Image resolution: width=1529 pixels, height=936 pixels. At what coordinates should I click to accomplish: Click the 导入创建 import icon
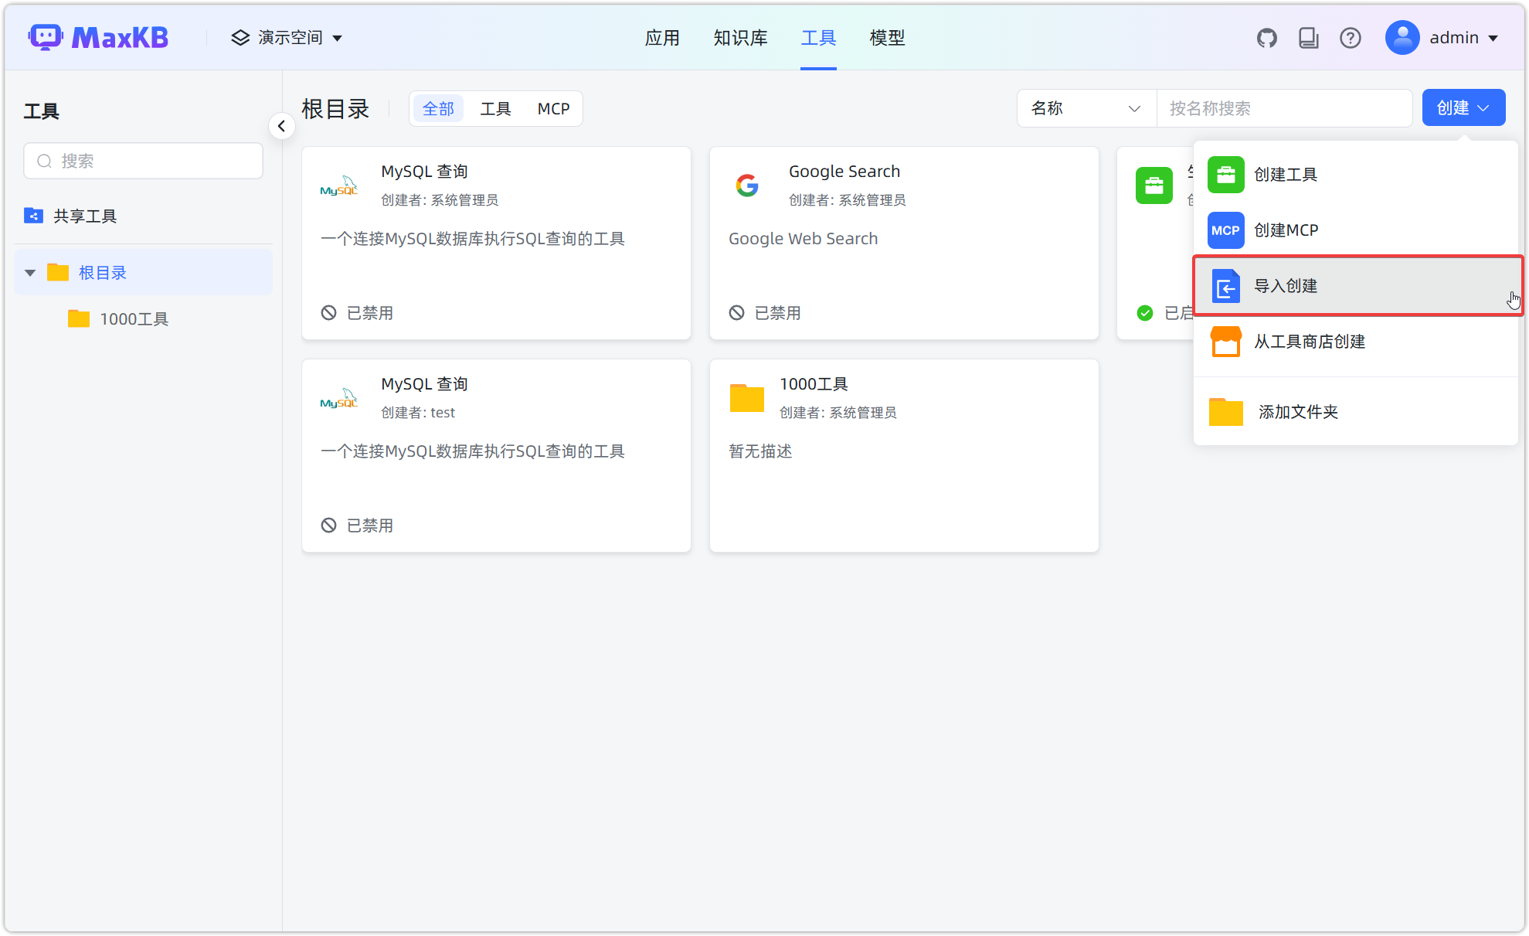(1225, 286)
